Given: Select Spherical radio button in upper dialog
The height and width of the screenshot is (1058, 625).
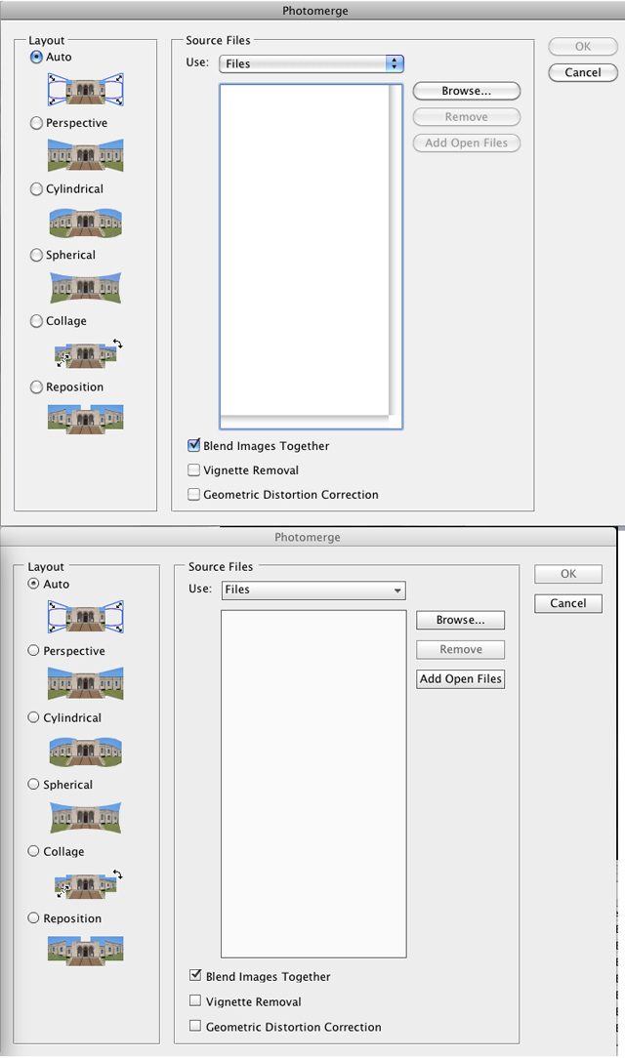Looking at the screenshot, I should point(36,255).
